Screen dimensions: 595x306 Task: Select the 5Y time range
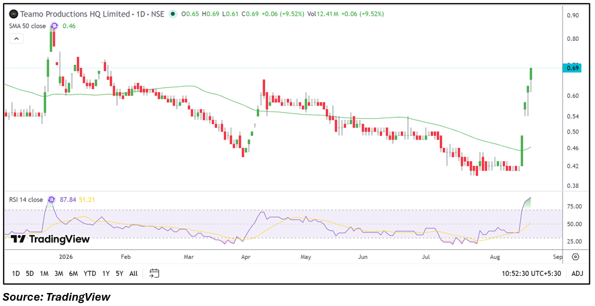point(119,274)
